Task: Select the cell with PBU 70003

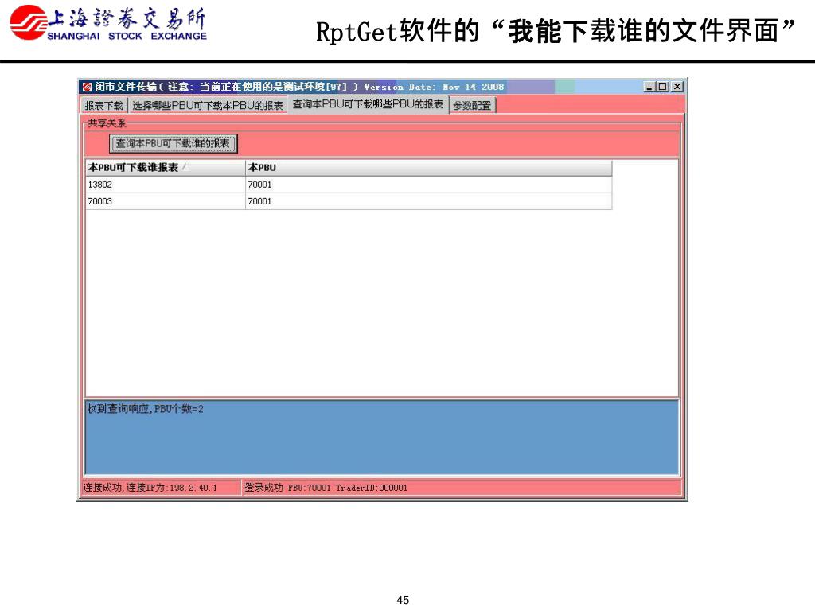Action: point(165,201)
